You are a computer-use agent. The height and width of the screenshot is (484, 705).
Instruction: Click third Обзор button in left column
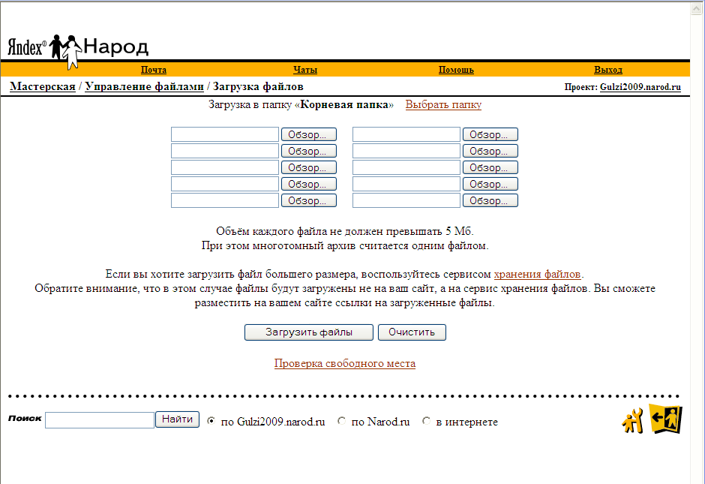coord(309,167)
